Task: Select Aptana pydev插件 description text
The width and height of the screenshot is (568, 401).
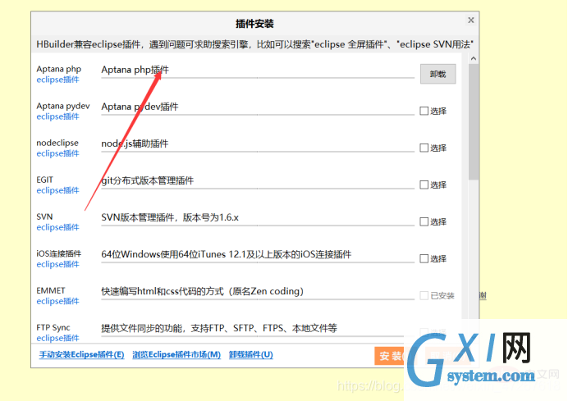Action: [x=140, y=107]
